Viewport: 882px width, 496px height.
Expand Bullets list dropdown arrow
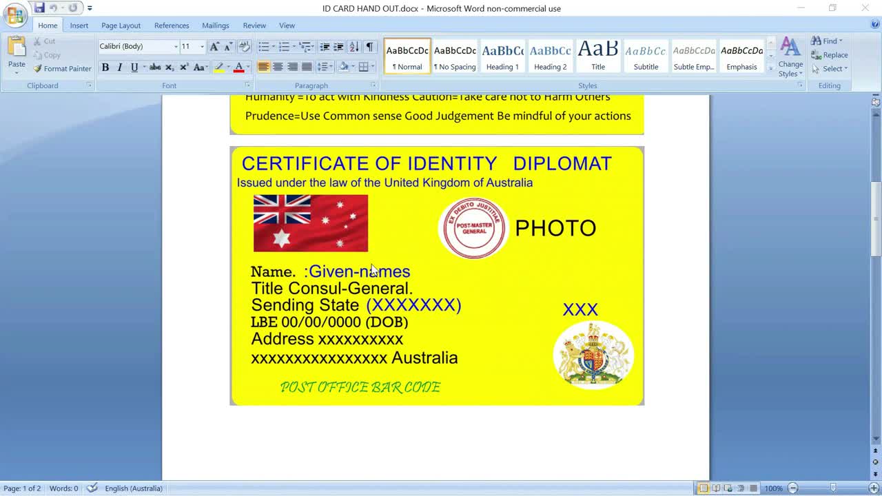[x=273, y=46]
